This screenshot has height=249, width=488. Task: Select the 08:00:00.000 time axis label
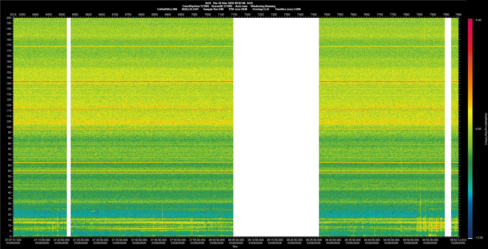[x=217, y=240]
